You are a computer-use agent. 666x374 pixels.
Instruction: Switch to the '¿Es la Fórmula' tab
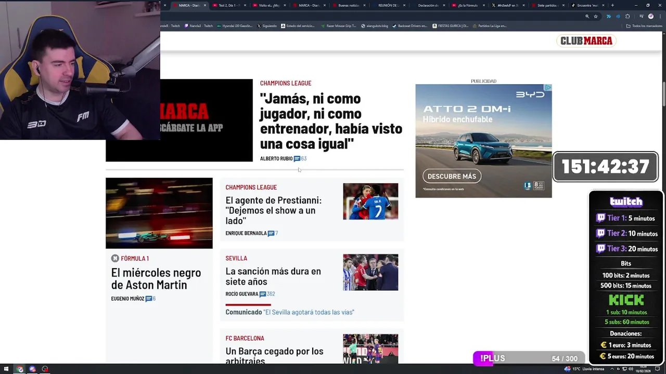468,5
